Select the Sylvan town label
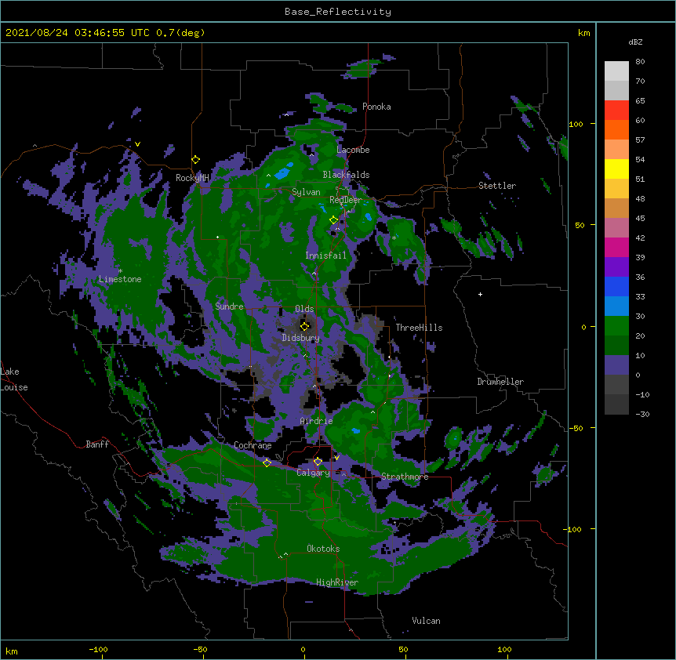This screenshot has height=660, width=676. click(x=306, y=192)
